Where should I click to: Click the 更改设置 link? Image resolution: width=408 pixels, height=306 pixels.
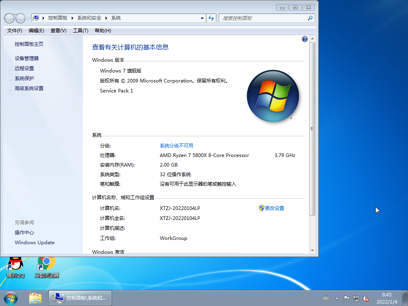(x=275, y=208)
